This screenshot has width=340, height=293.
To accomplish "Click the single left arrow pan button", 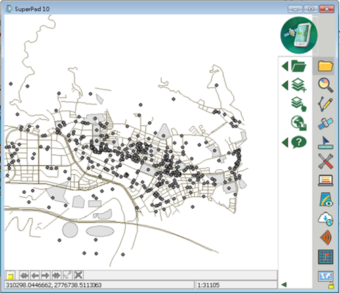I will 35,275.
